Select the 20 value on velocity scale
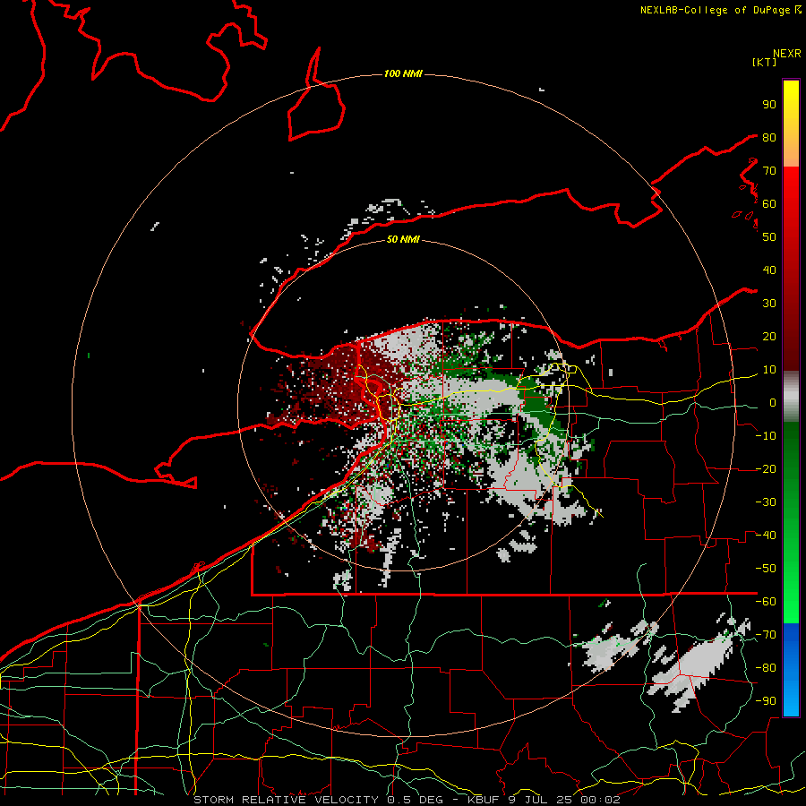 769,337
